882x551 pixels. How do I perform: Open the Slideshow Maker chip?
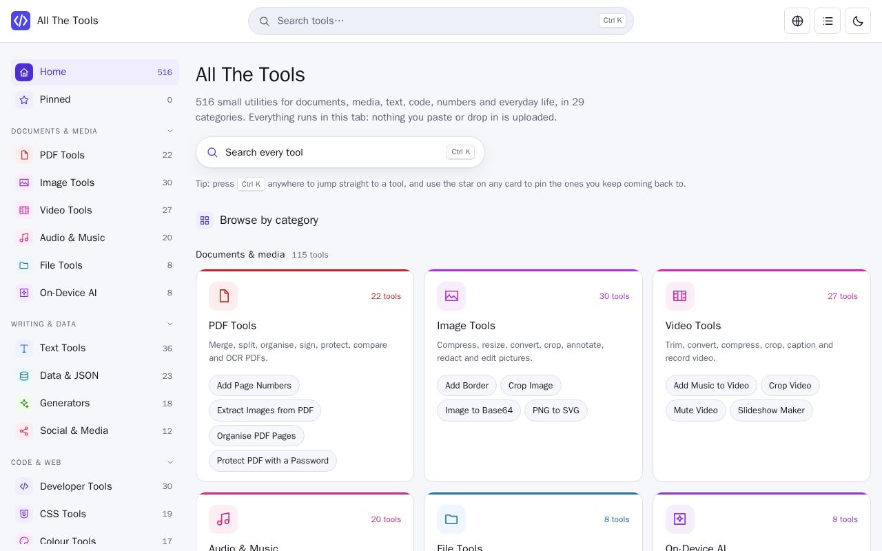click(771, 410)
